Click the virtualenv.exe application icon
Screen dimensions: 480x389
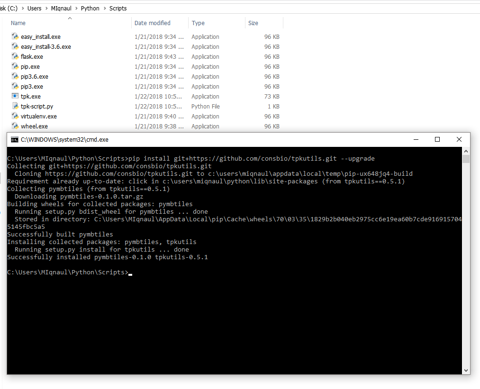tap(15, 116)
